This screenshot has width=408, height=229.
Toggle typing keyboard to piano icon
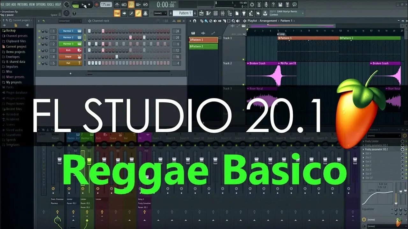tap(117, 13)
